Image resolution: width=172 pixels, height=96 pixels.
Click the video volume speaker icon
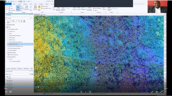(x=6, y=92)
